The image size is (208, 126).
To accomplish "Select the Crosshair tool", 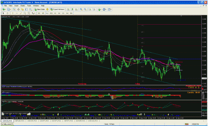I will [x=8, y=13].
